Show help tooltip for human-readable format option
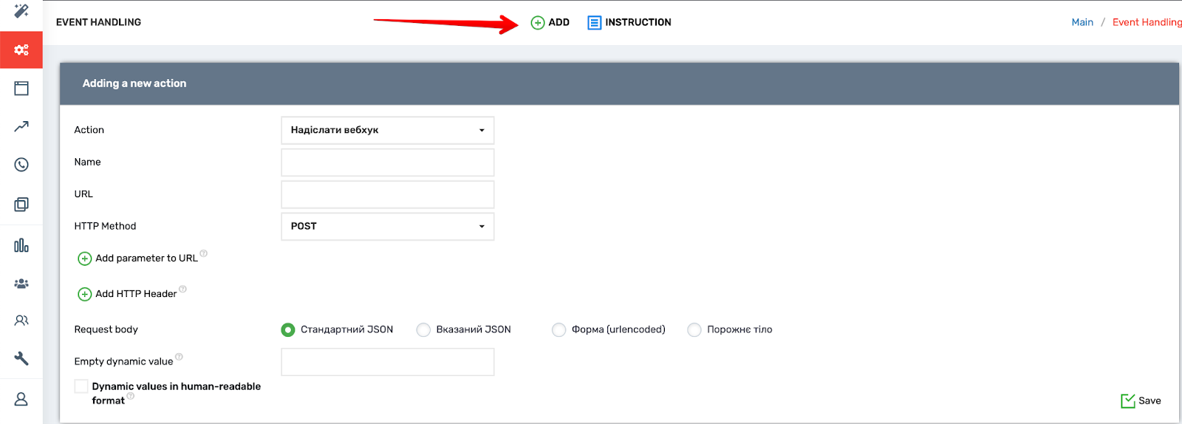1182x424 pixels. coord(131,396)
